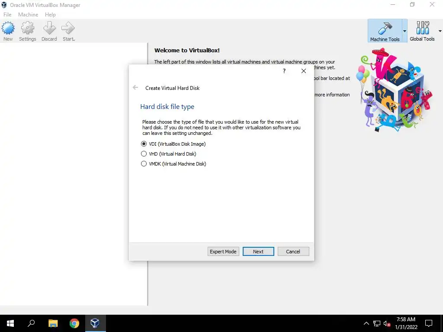This screenshot has width=443, height=332.
Task: Click the VirtualBox icon in the title bar
Action: point(4,5)
